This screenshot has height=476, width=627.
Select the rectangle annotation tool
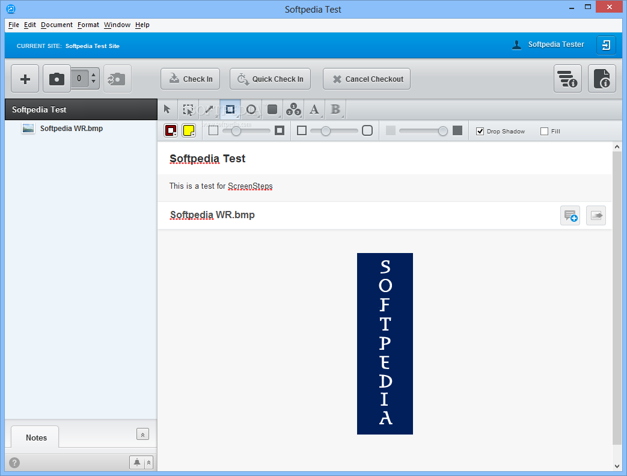pos(230,109)
